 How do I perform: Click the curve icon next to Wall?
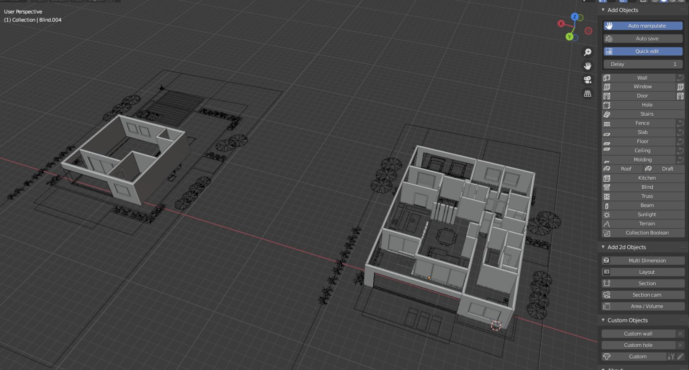click(x=680, y=78)
